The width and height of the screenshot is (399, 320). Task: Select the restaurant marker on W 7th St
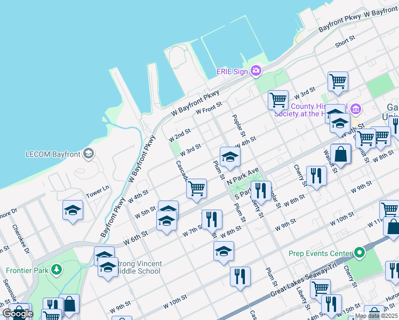coord(212,219)
